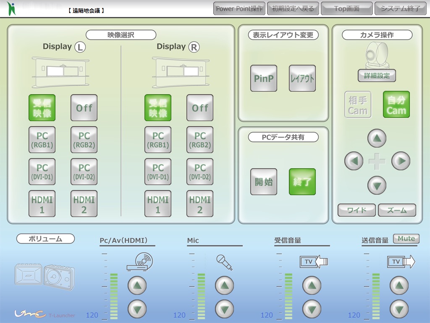Mute the outgoing audio
The height and width of the screenshot is (323, 430).
click(406, 238)
